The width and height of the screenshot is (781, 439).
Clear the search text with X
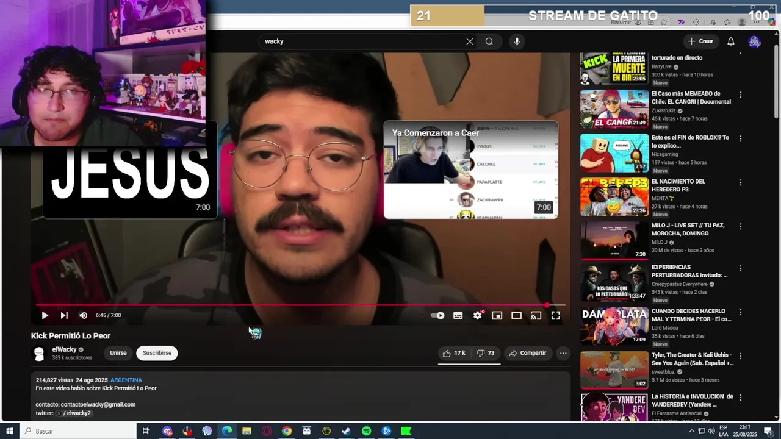(470, 41)
